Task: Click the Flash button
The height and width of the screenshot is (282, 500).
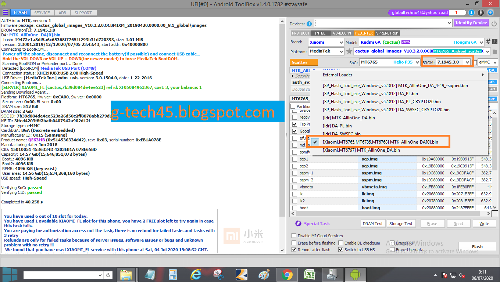Action: coord(477,247)
